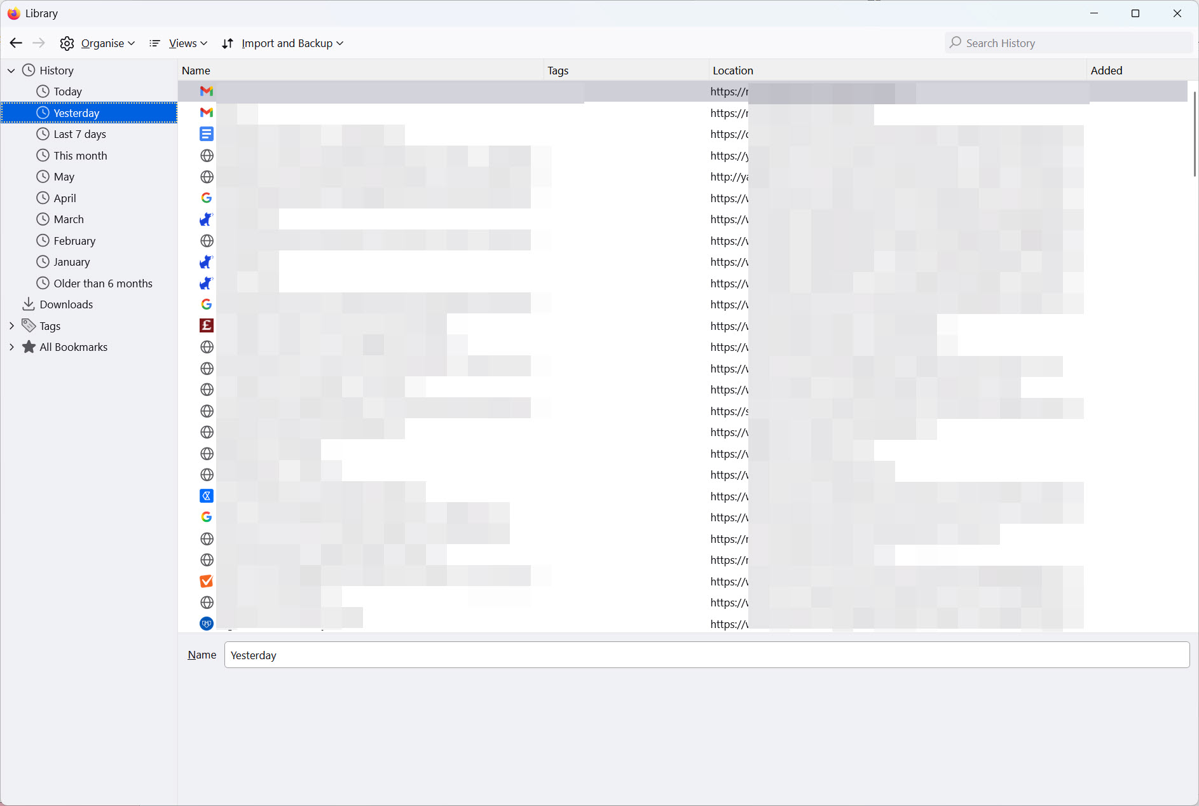Select the Google Docs entry icon
The height and width of the screenshot is (806, 1199).
click(207, 134)
